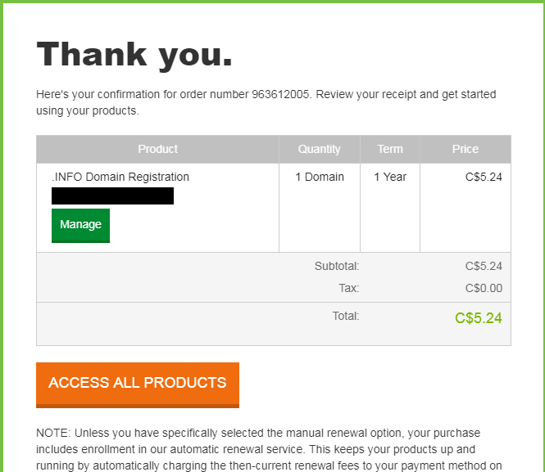Open ACCESS ALL PRODUCTS orange button
This screenshot has width=545, height=472.
pos(138,385)
